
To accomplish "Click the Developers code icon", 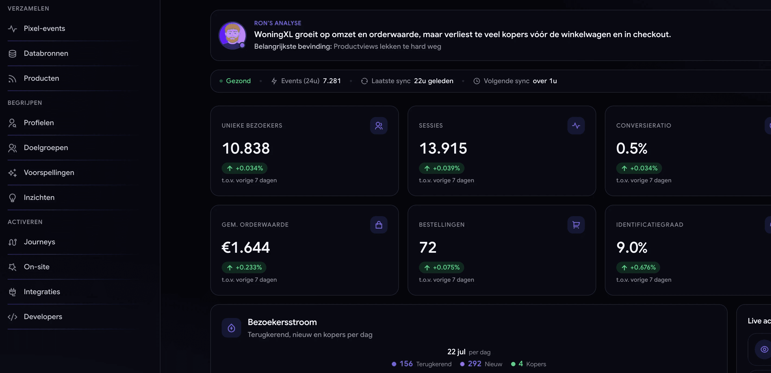I will tap(12, 317).
